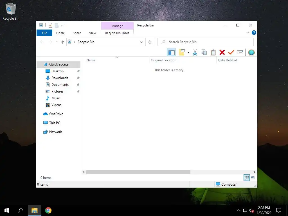Viewport: 288px width, 216px height.
Task: Click the Manage contextual tab header
Action: click(x=117, y=26)
